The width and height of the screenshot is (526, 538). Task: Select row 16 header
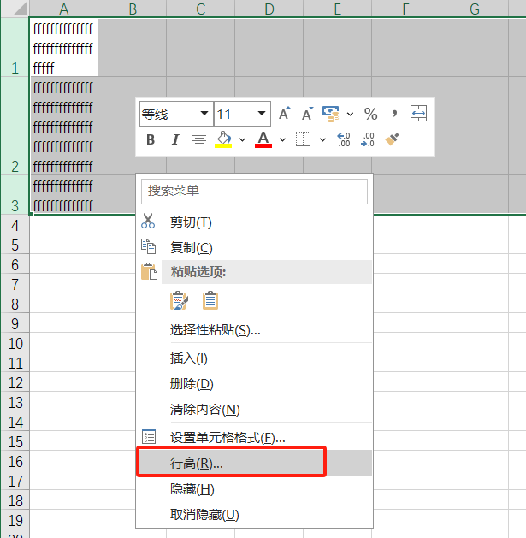[x=15, y=462]
